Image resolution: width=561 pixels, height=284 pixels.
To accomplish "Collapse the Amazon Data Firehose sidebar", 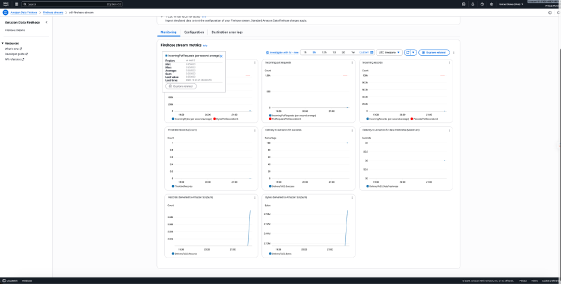I will pos(47,22).
